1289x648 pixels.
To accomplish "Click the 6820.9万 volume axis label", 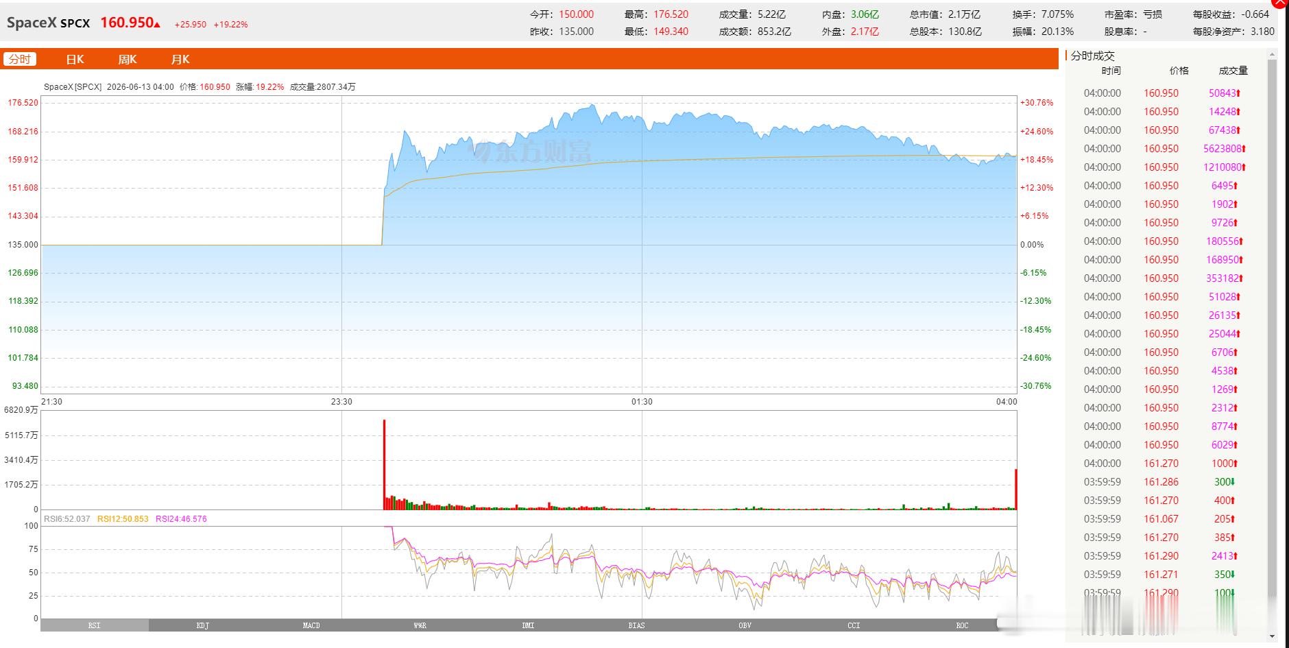I will pyautogui.click(x=21, y=410).
